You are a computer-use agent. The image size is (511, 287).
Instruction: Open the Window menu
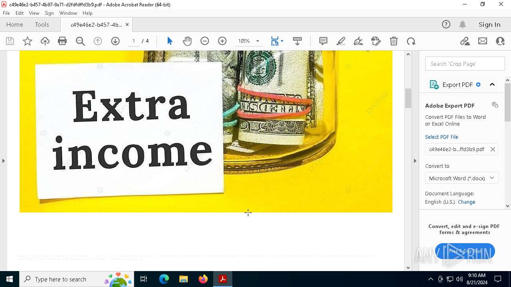68,13
